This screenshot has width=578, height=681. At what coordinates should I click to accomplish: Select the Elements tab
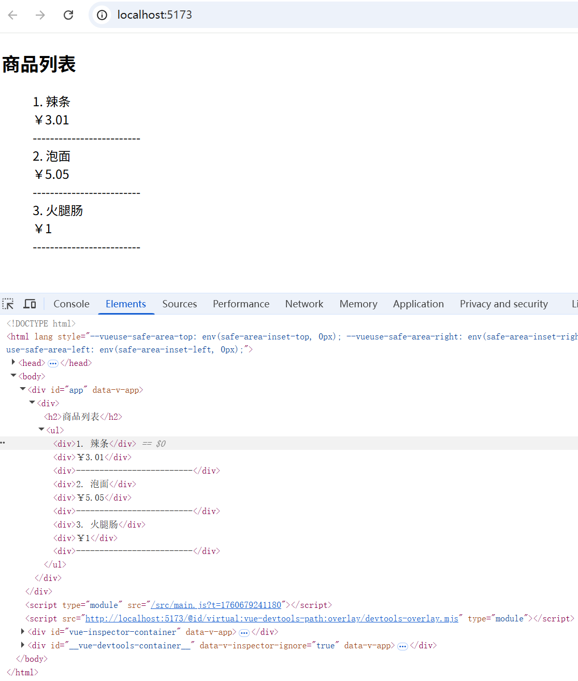coord(126,304)
